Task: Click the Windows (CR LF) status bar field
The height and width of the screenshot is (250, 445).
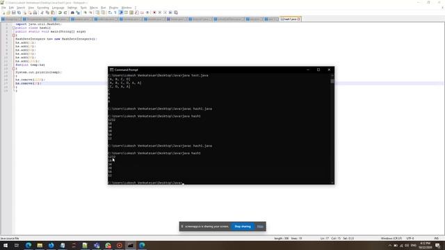Action: pyautogui.click(x=391, y=238)
